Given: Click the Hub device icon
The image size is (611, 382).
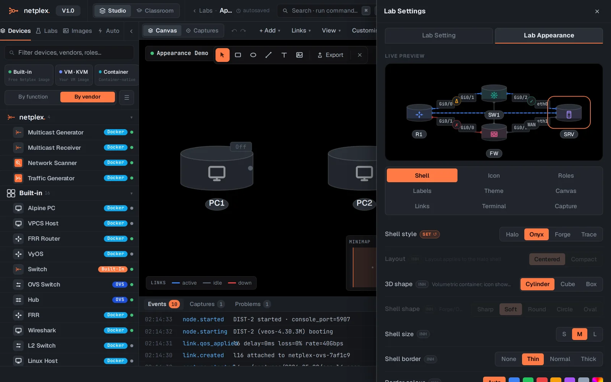Looking at the screenshot, I should coord(18,300).
